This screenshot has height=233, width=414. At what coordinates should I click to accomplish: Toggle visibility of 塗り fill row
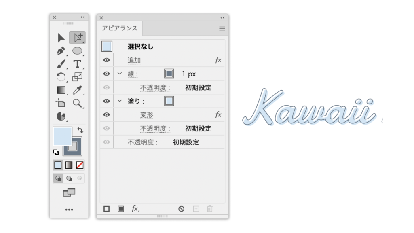click(x=106, y=101)
